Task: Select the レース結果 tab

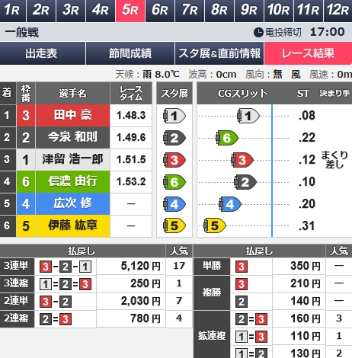Action: pos(308,53)
